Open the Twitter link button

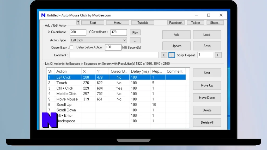click(x=196, y=23)
